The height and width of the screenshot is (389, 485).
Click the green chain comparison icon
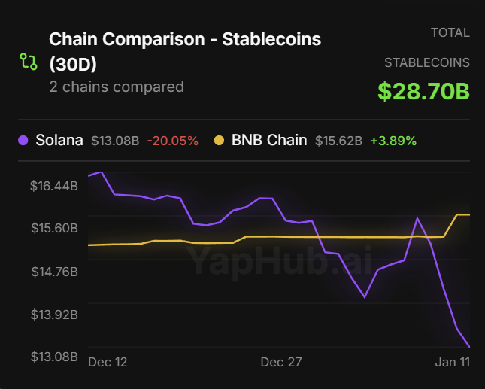[28, 62]
